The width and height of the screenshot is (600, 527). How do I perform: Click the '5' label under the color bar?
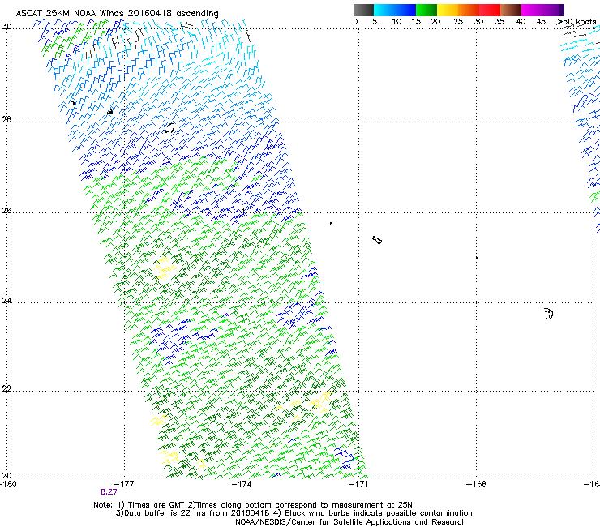375,22
